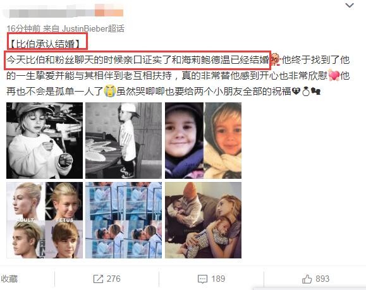Open side-by-side toddler faces photo

[x=203, y=140]
